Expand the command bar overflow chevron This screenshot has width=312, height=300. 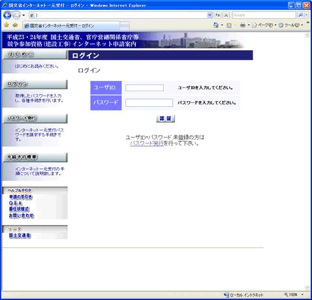(x=307, y=23)
